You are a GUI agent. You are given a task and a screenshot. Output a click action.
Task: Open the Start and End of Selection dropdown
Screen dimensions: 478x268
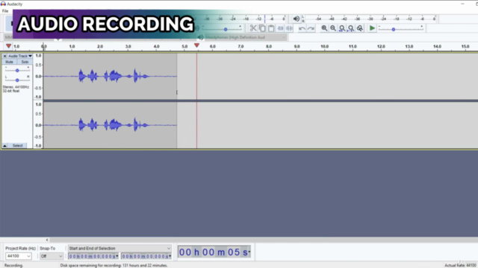pos(119,249)
